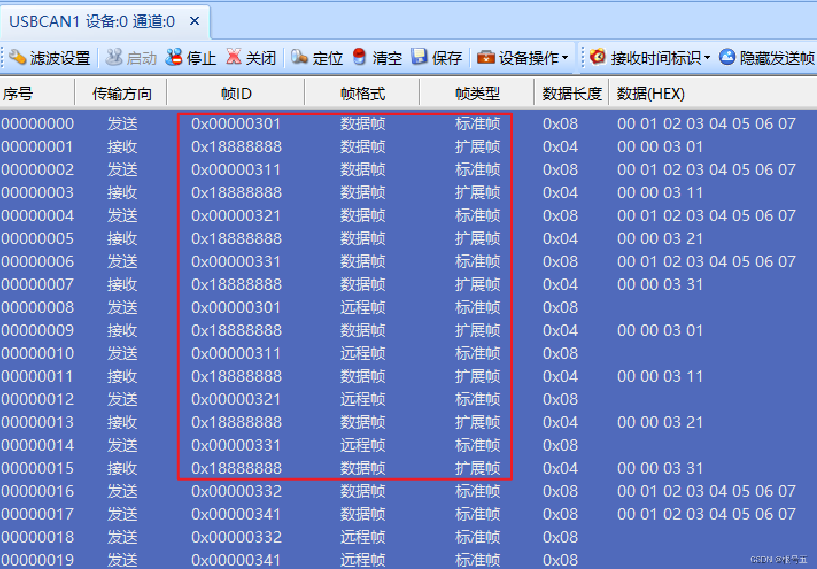Click the red X 关闭 icon
The image size is (817, 569).
pyautogui.click(x=234, y=56)
